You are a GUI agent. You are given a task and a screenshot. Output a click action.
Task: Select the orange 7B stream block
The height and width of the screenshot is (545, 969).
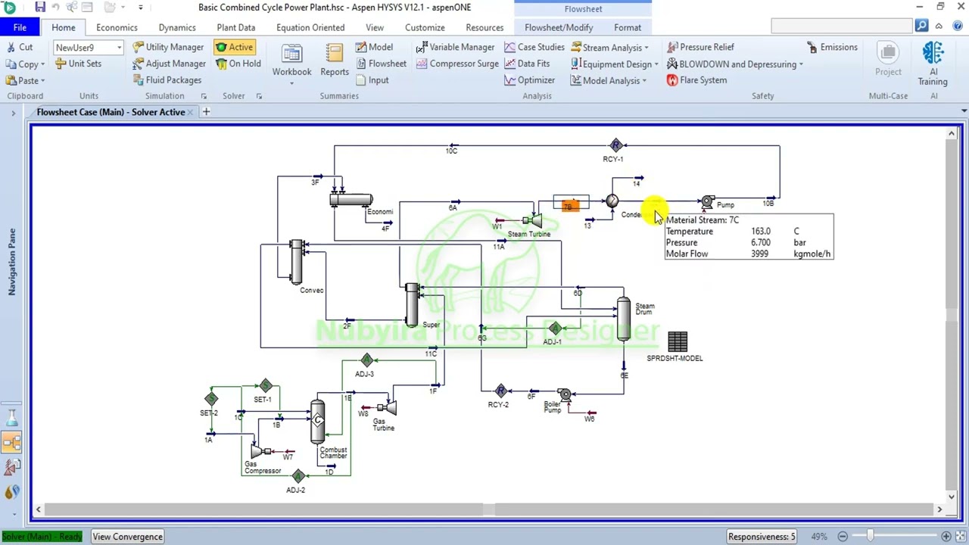tap(570, 204)
